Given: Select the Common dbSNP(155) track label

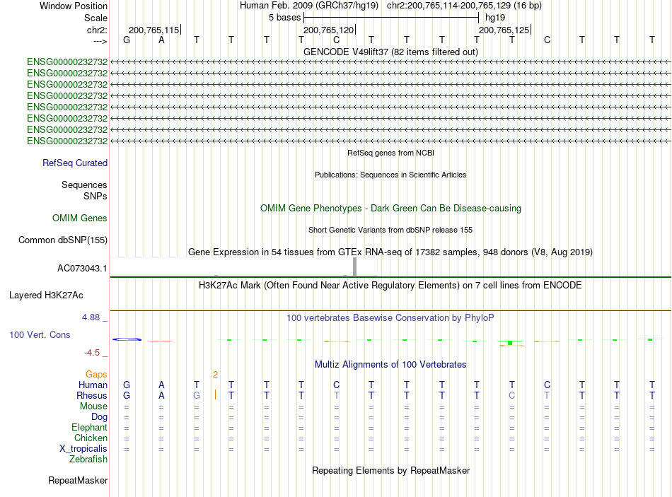Looking at the screenshot, I should pyautogui.click(x=62, y=240).
